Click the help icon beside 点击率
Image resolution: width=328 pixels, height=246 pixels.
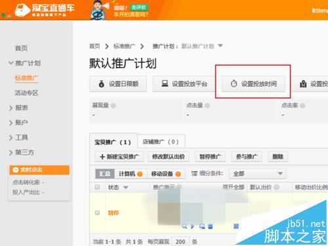pos(302,106)
